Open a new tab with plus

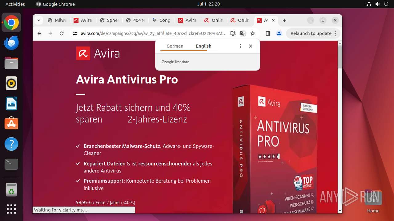[284, 20]
